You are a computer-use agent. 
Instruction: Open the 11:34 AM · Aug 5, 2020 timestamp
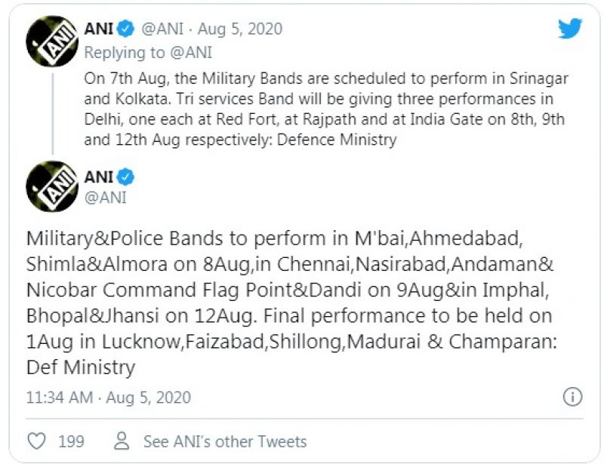[108, 397]
